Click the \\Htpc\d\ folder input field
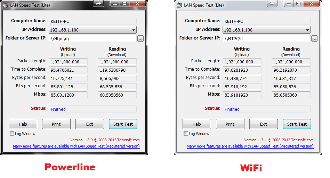 point(92,38)
